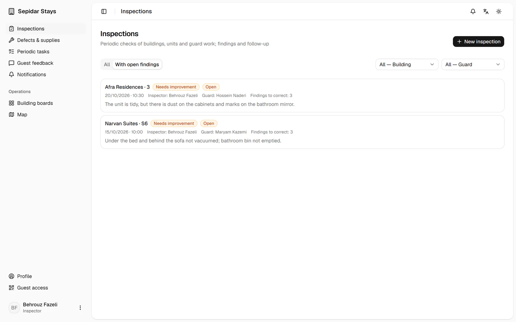Open the All — Guard filter dropdown
Screen dimensions: 516x322
click(473, 64)
